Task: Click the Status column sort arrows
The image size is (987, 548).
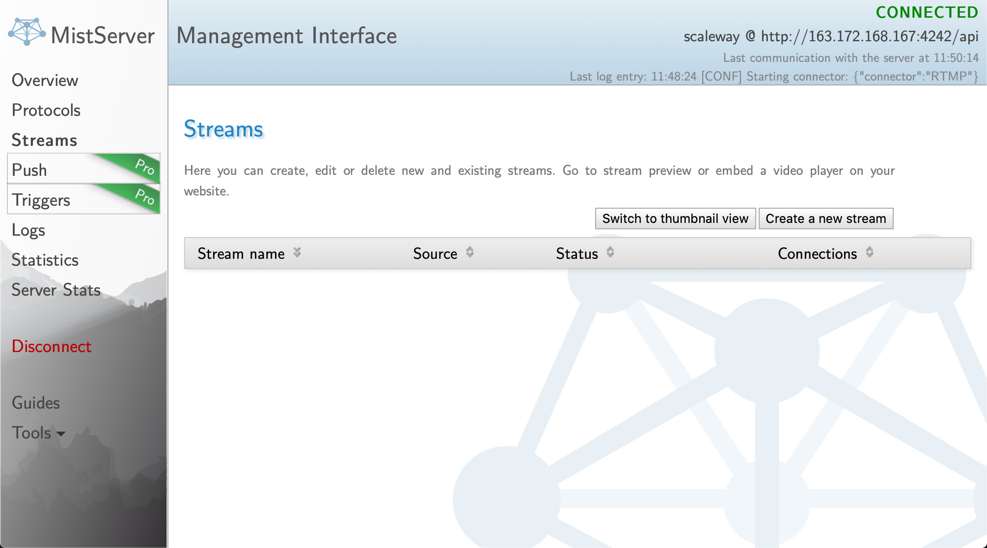Action: (x=610, y=252)
